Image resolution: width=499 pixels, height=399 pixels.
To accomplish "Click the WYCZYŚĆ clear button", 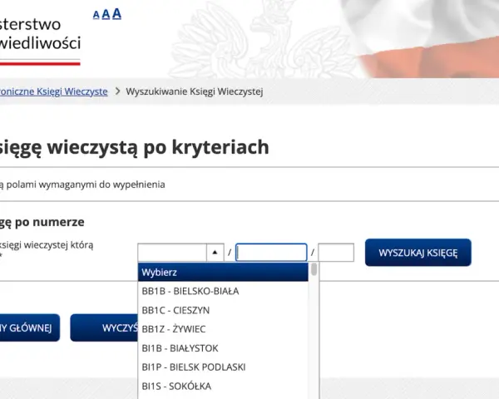I will (104, 328).
